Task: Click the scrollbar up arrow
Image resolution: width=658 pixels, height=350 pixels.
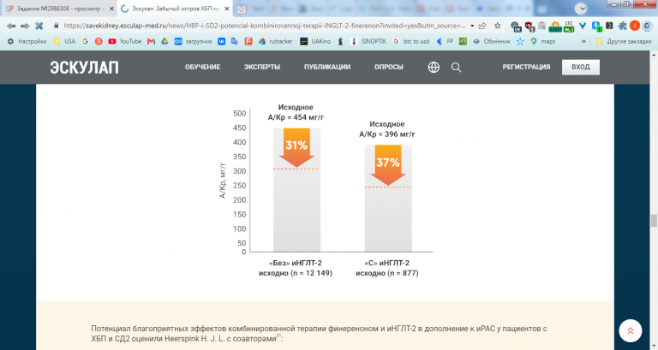Action: [654, 55]
